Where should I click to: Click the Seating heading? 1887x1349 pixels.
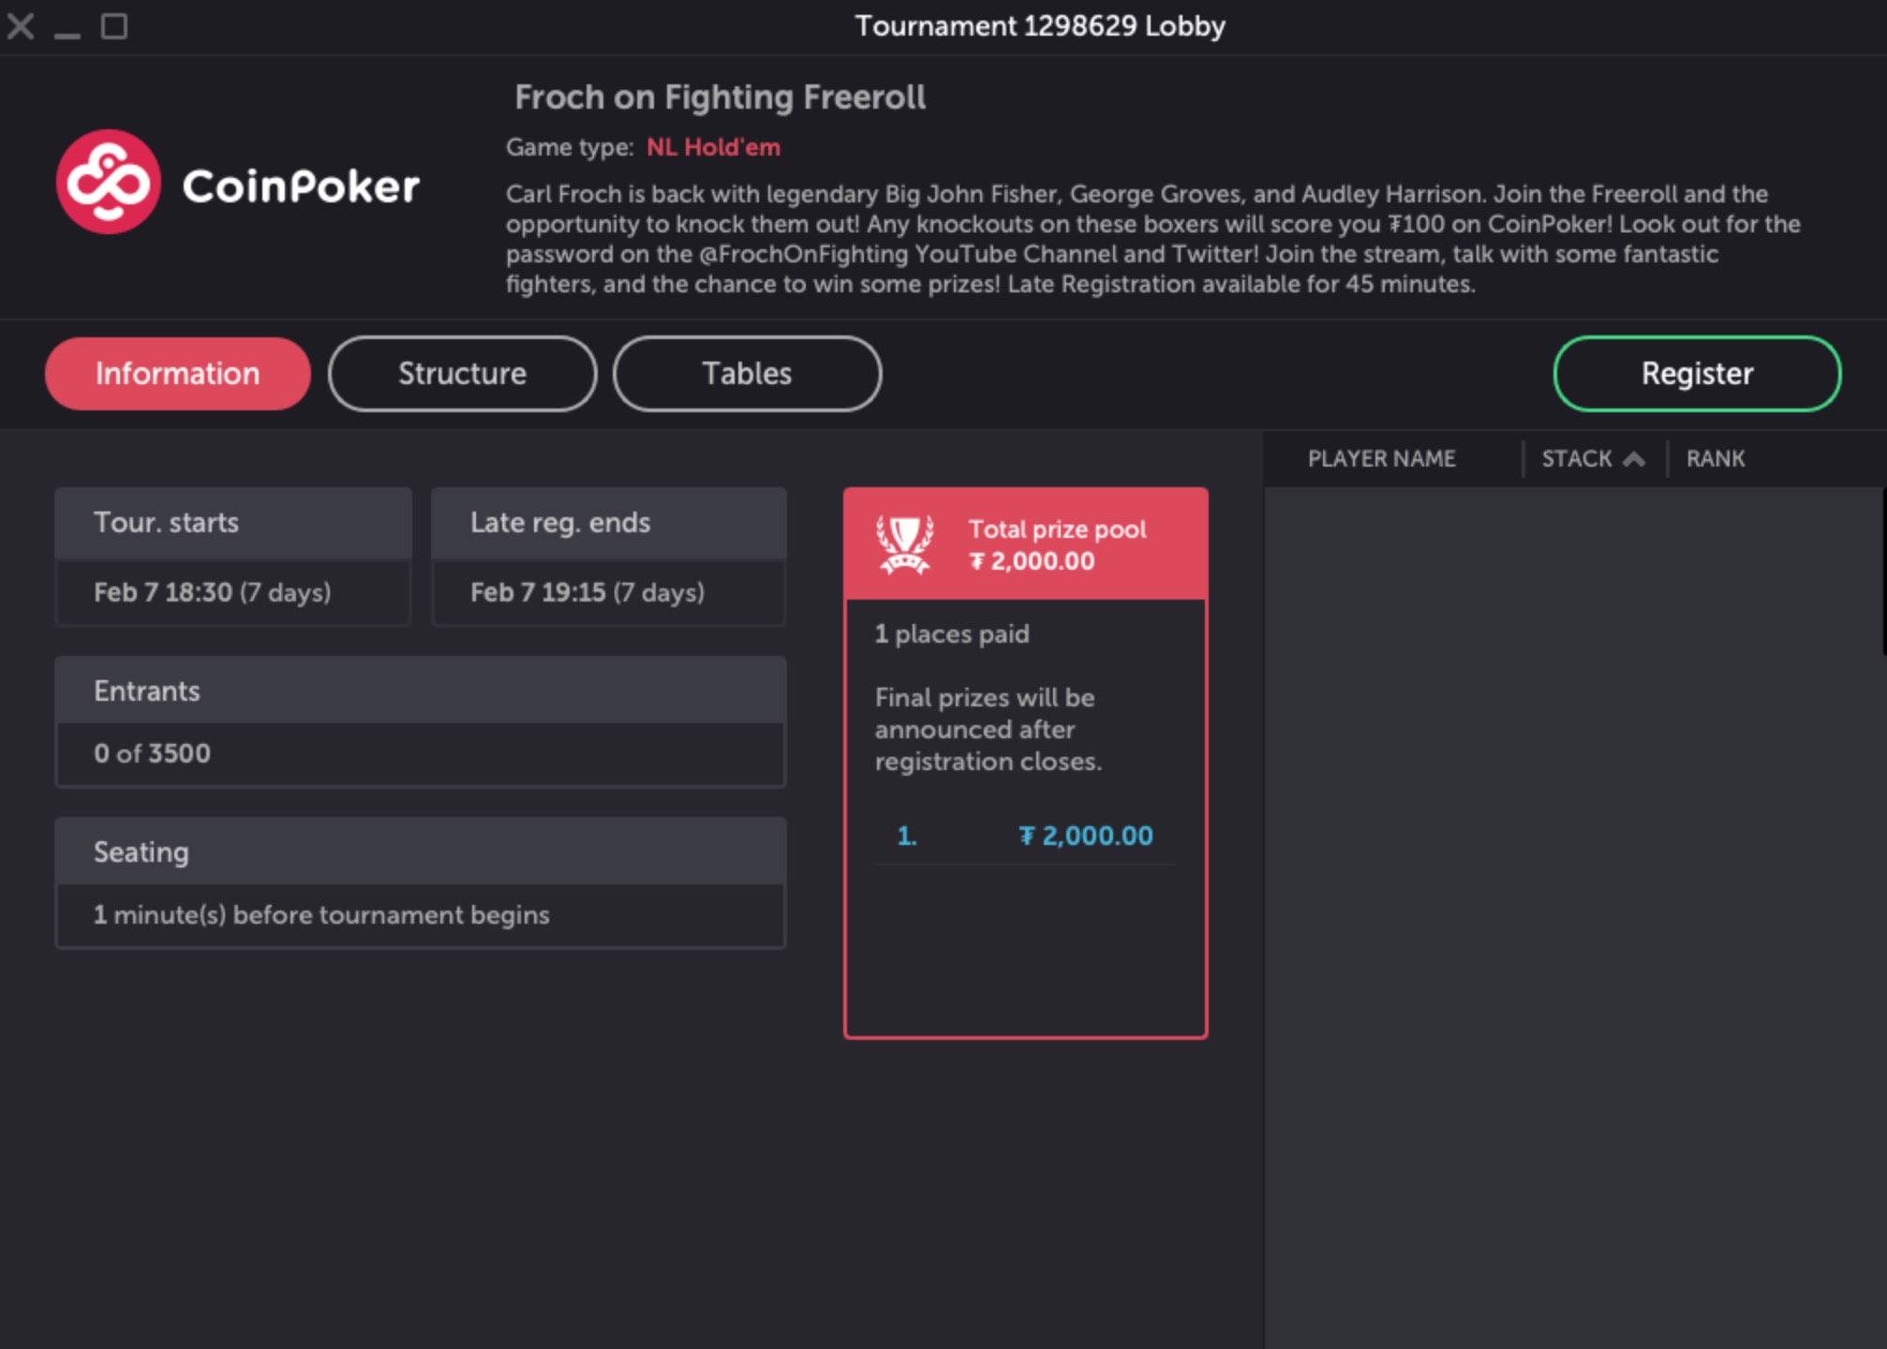tap(141, 852)
